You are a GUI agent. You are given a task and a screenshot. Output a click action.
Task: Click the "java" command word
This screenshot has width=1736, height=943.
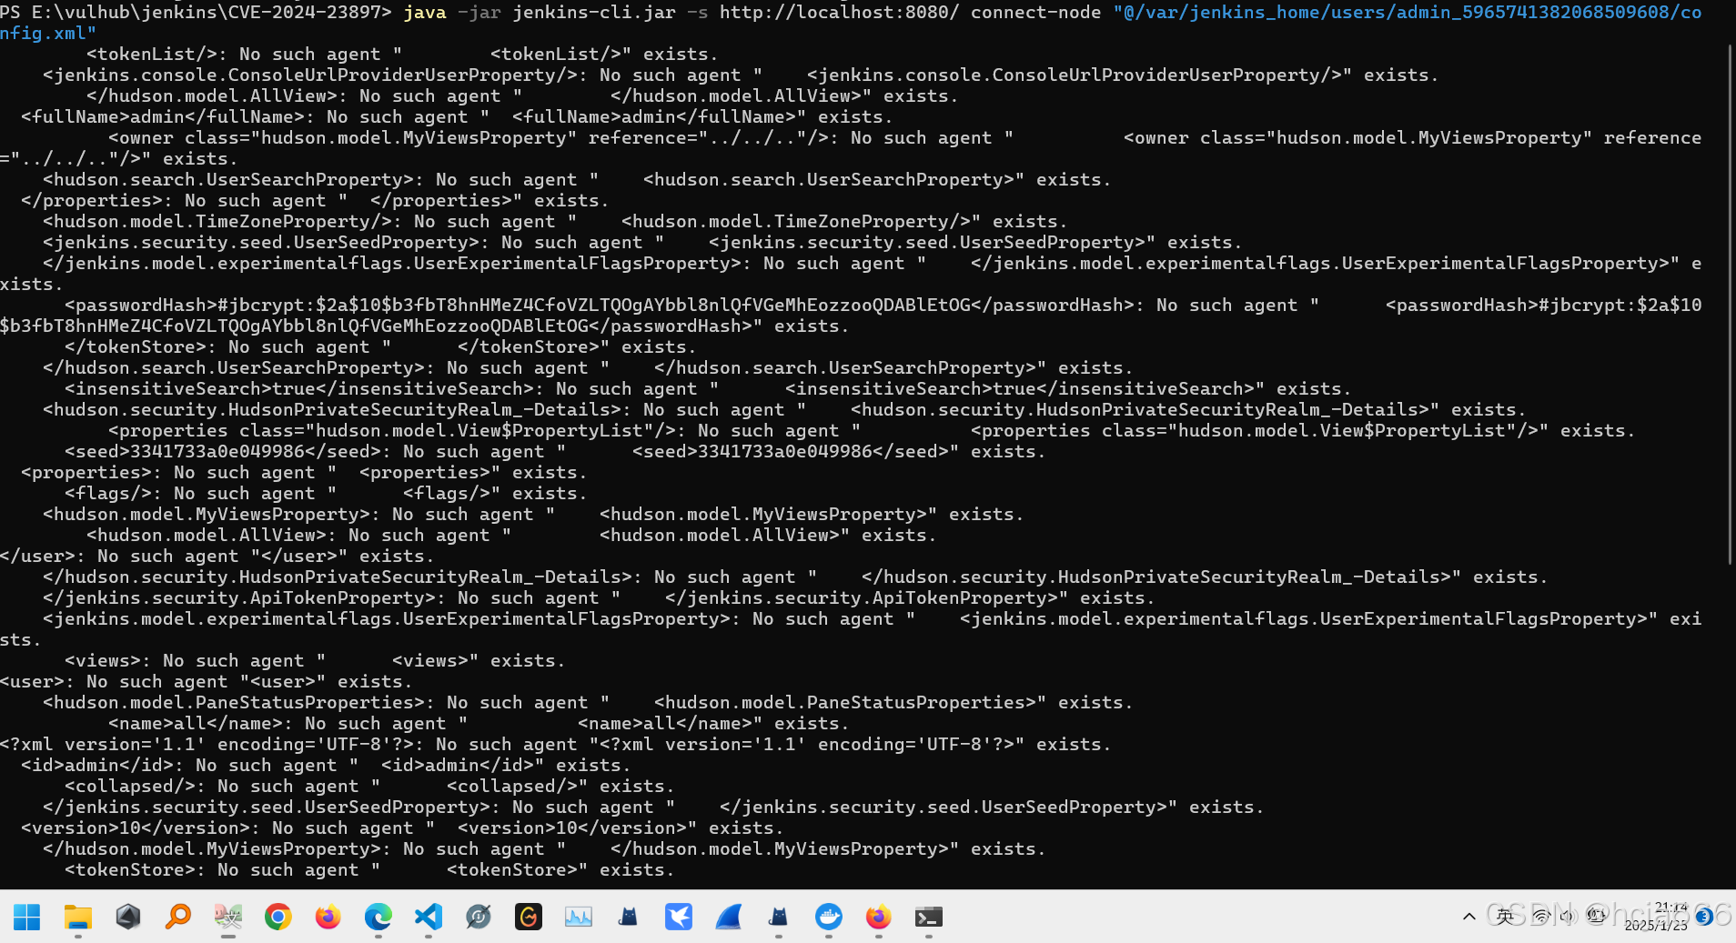425,12
